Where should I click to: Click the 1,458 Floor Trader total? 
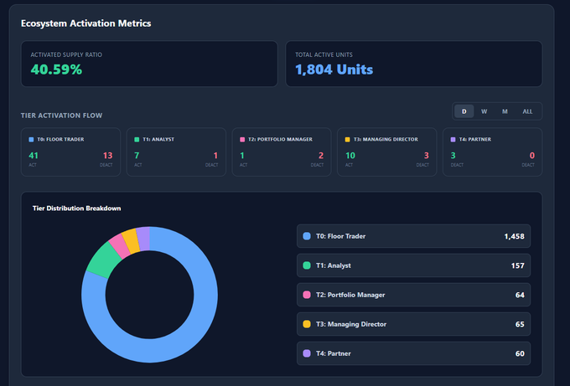[x=514, y=236]
